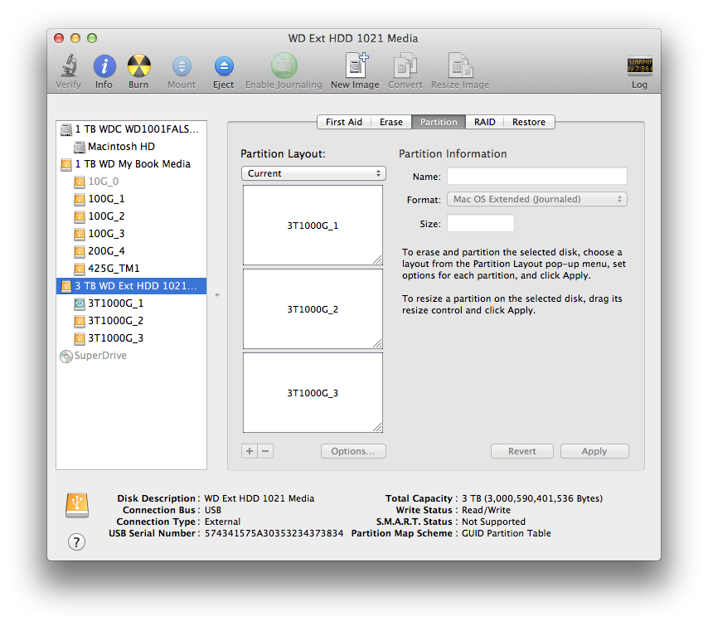Click resize handle of 3T1000G_3 partition

coord(377,427)
